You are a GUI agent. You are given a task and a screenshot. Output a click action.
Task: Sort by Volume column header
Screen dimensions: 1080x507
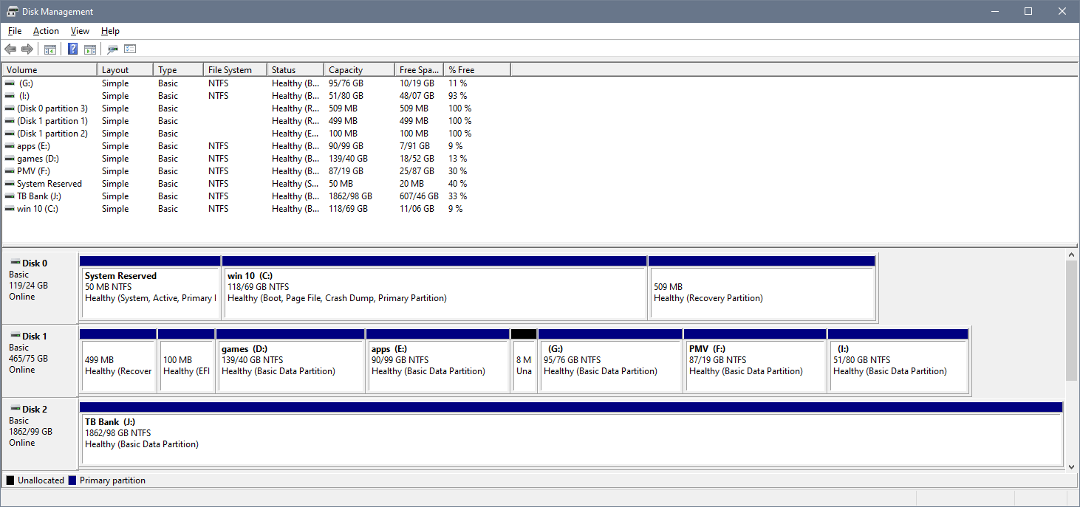(49, 70)
